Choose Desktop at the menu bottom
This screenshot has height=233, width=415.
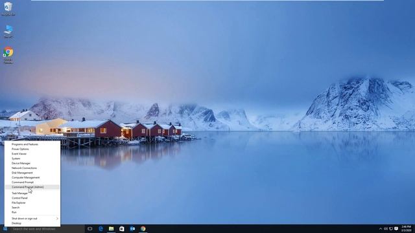click(32, 223)
